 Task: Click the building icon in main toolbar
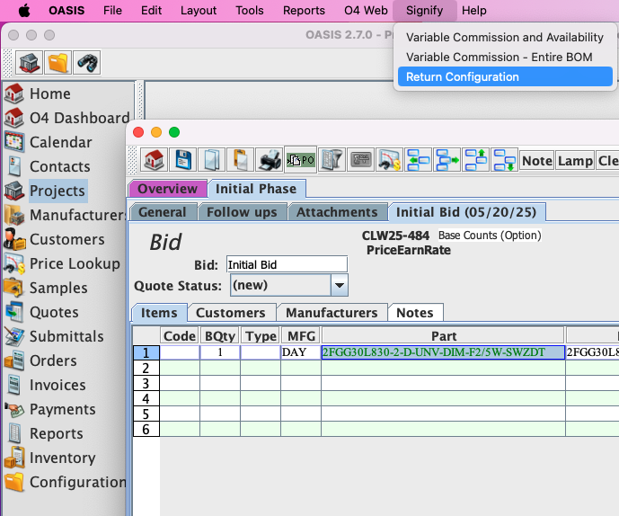click(x=30, y=62)
